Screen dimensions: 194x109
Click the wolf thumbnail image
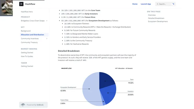tap(6, 8)
